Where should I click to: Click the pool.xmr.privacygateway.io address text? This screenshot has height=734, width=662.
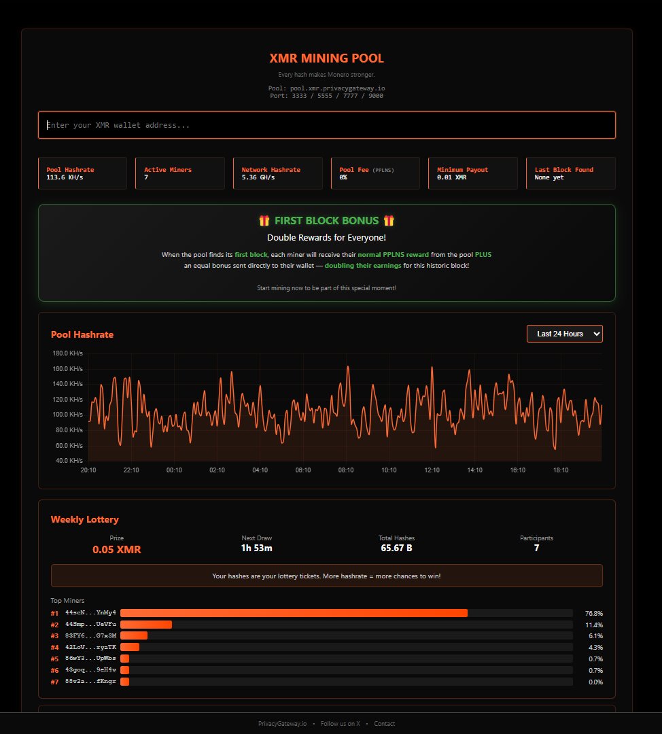coord(338,88)
